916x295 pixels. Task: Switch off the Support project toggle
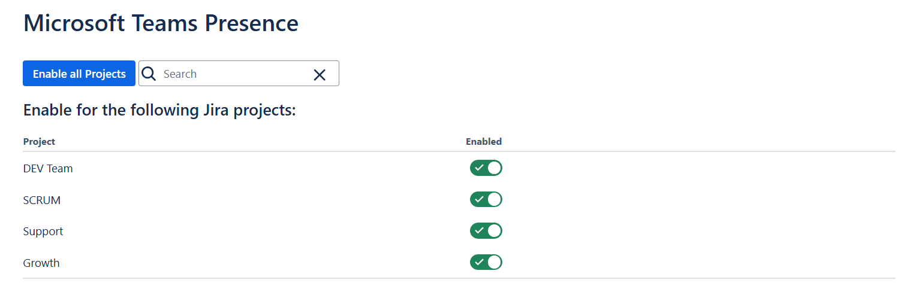[486, 231]
